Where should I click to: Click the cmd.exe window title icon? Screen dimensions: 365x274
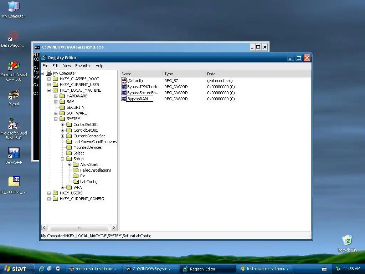(x=37, y=47)
